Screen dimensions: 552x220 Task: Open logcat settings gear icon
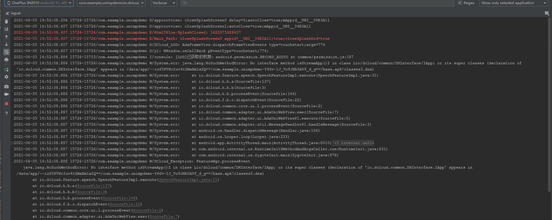coord(6,77)
